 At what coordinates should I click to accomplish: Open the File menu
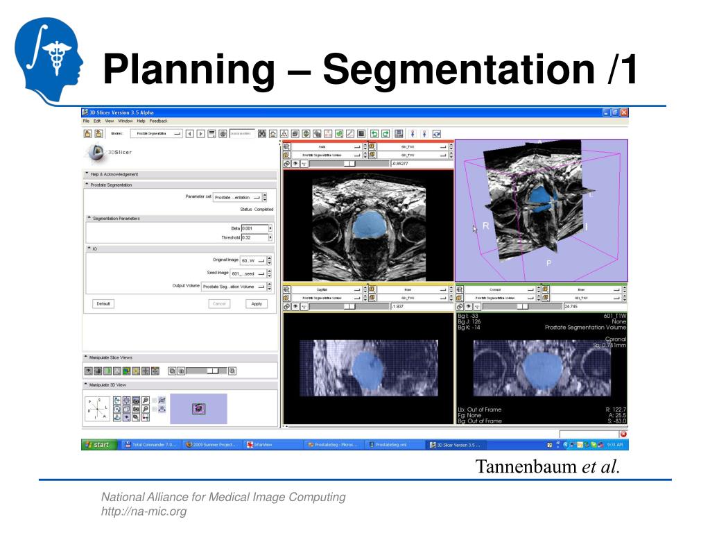click(86, 121)
